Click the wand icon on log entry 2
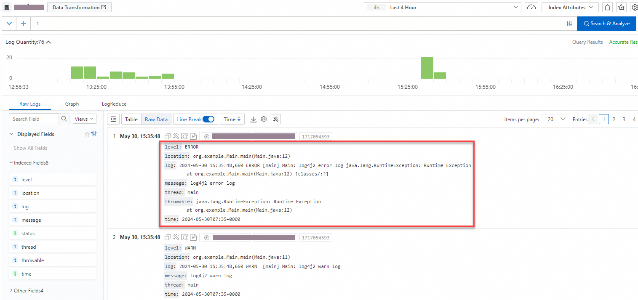The width and height of the screenshot is (638, 300). (x=176, y=237)
